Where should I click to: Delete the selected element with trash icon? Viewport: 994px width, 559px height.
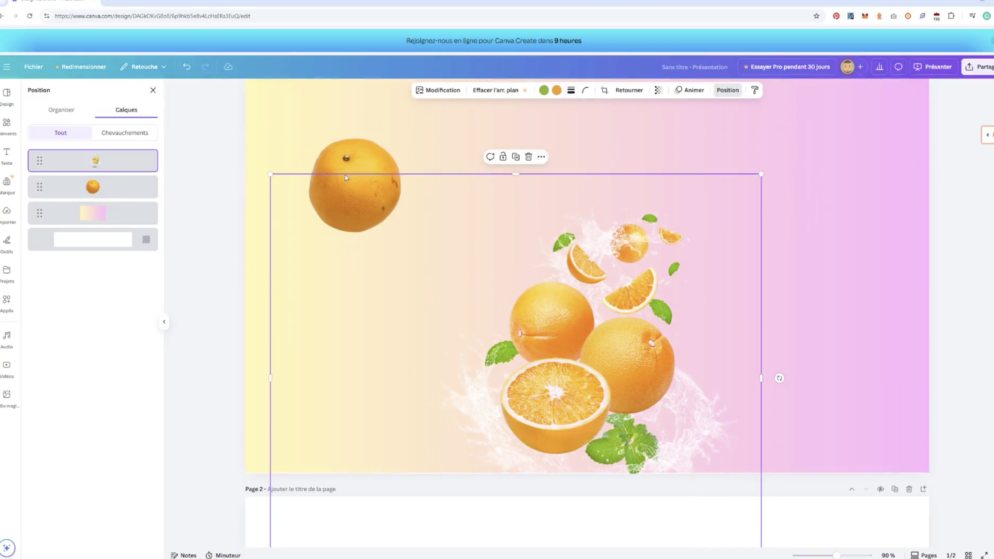(528, 157)
